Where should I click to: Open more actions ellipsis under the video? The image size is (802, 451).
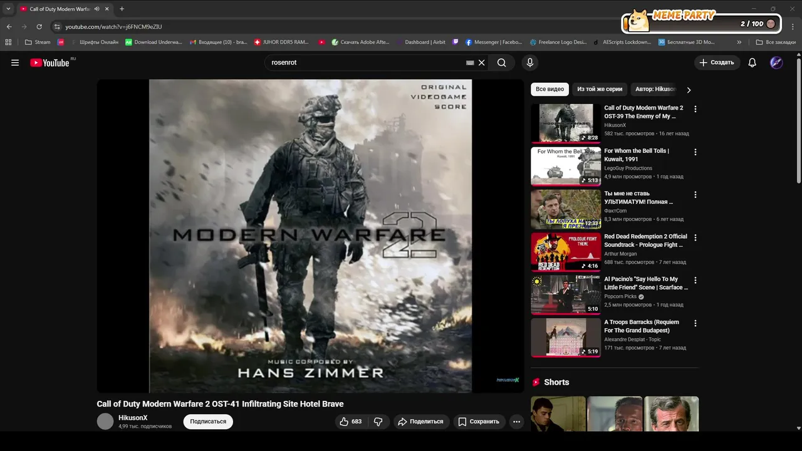[x=517, y=422]
